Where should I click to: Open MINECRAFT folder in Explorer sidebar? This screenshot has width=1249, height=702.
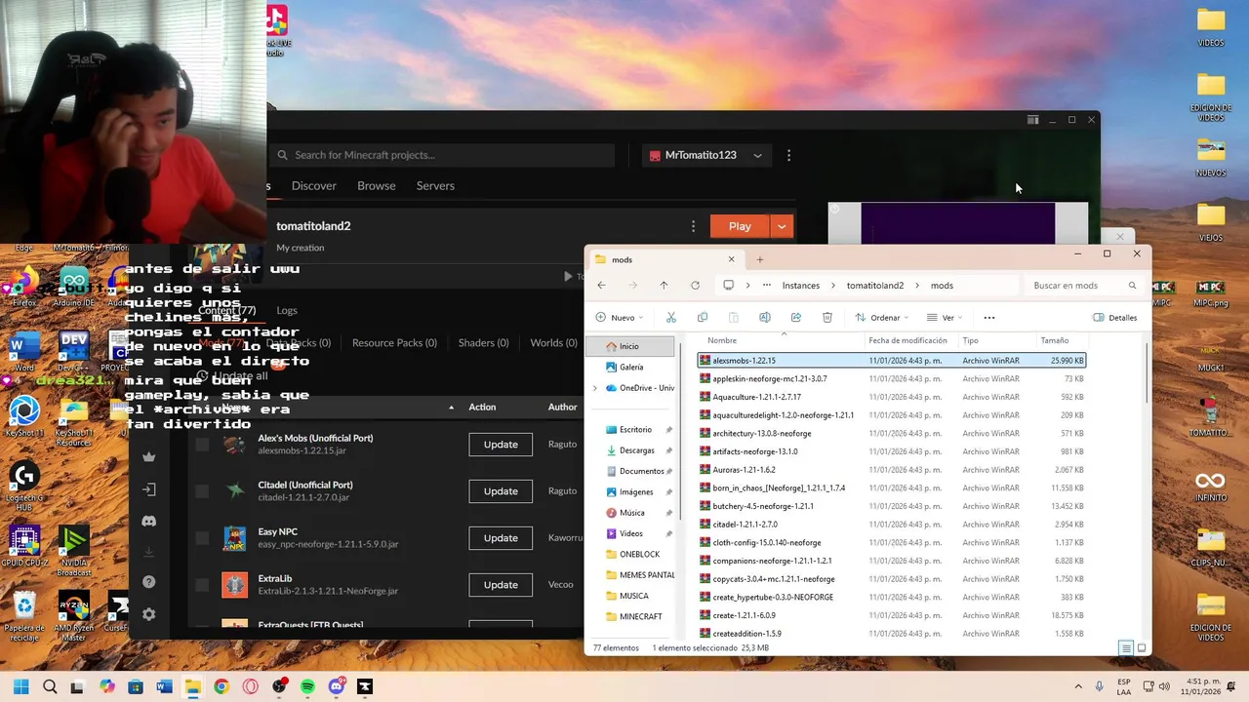click(x=640, y=616)
